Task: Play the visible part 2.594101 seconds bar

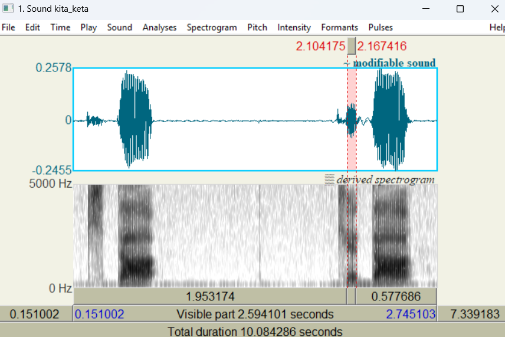Action: pos(255,314)
